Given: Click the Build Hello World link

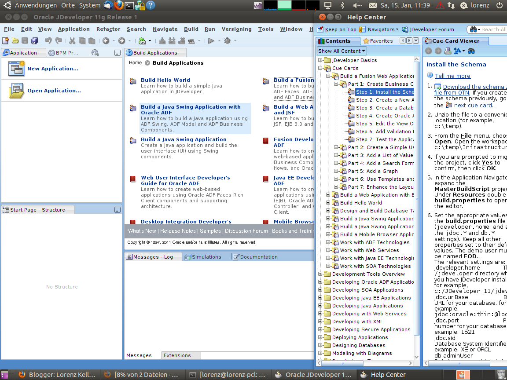Looking at the screenshot, I should click(x=165, y=80).
